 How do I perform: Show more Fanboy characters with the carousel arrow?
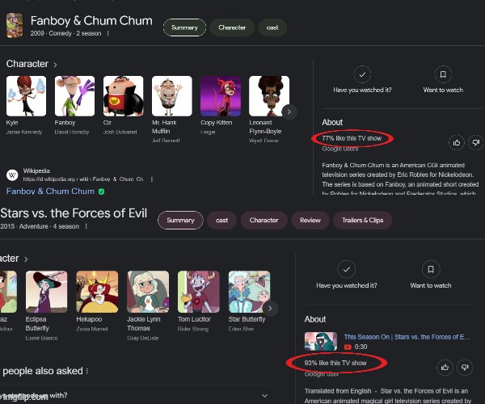point(289,112)
